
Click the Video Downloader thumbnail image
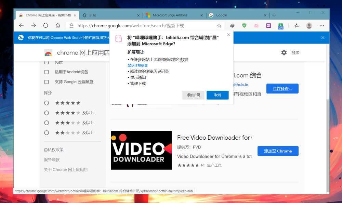(141, 150)
